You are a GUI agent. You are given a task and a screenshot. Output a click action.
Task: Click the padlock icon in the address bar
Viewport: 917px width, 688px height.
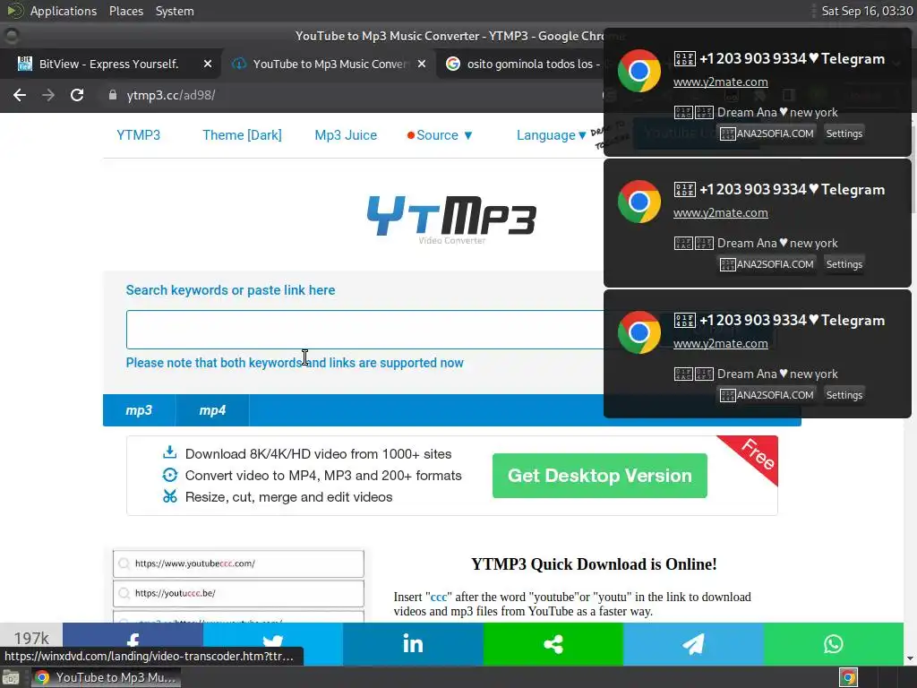(112, 95)
